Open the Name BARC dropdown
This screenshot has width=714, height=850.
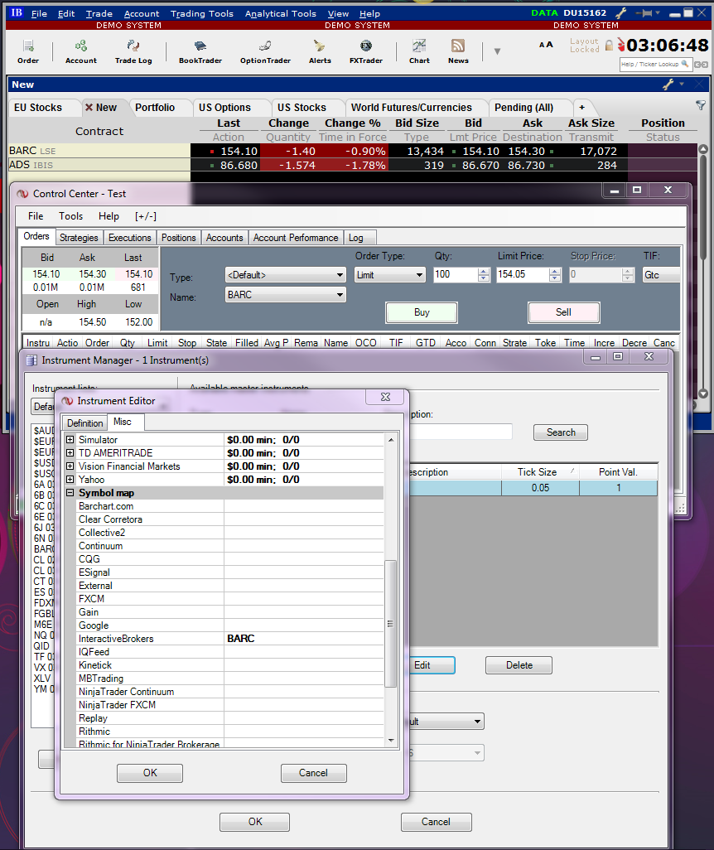click(x=285, y=294)
